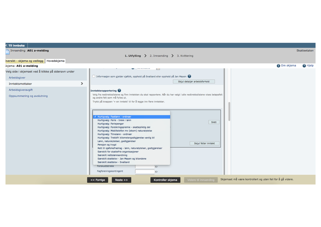This screenshot has width=321, height=227.
Task: Choose Særskilt skattelov - Svalbard
Action: tap(131, 162)
